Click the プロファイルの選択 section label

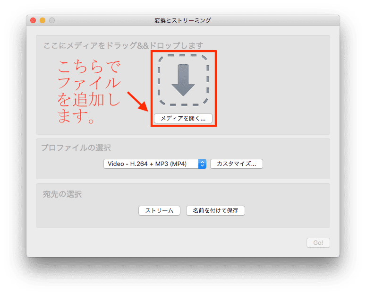coord(76,147)
